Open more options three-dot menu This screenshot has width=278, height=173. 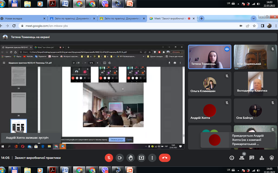[x=152, y=158]
